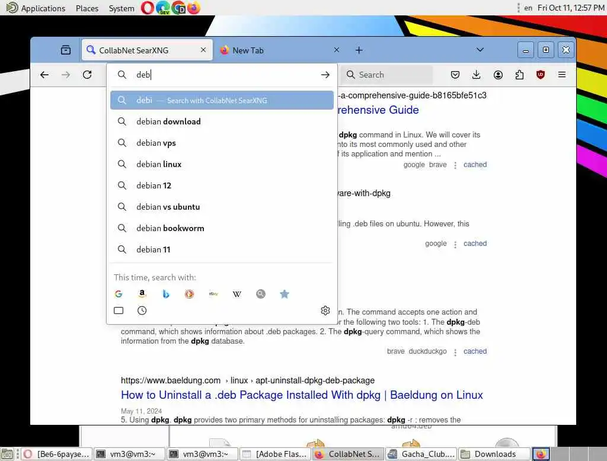
Task: Launch Opera from top panel
Action: pyautogui.click(x=148, y=8)
